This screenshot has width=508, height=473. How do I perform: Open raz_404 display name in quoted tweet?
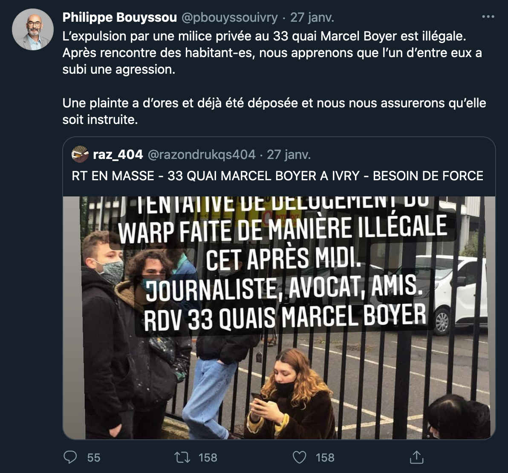[118, 155]
